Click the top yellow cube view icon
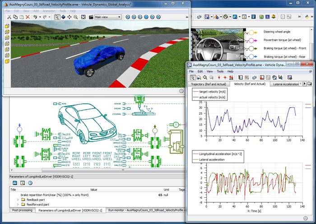The height and width of the screenshot is (224, 316). (7, 26)
